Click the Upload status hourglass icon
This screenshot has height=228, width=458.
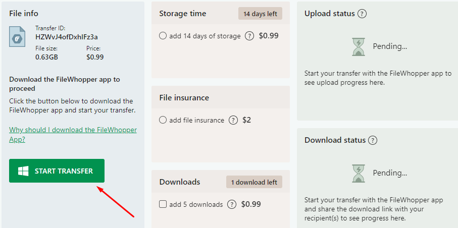(358, 46)
